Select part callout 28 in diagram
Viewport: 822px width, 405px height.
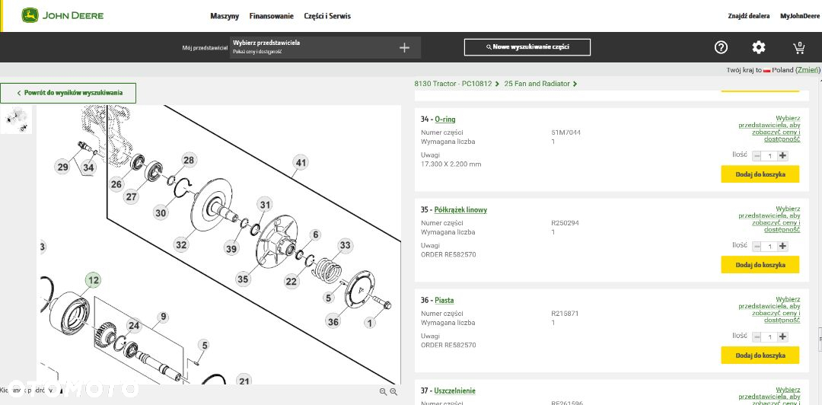coord(189,160)
